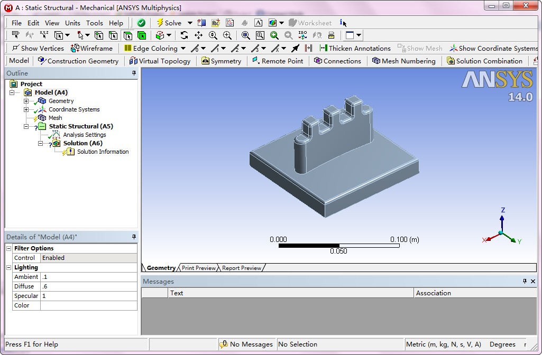Click the Color lighting swatch field
Screen dimensions: 542x355
click(88, 305)
